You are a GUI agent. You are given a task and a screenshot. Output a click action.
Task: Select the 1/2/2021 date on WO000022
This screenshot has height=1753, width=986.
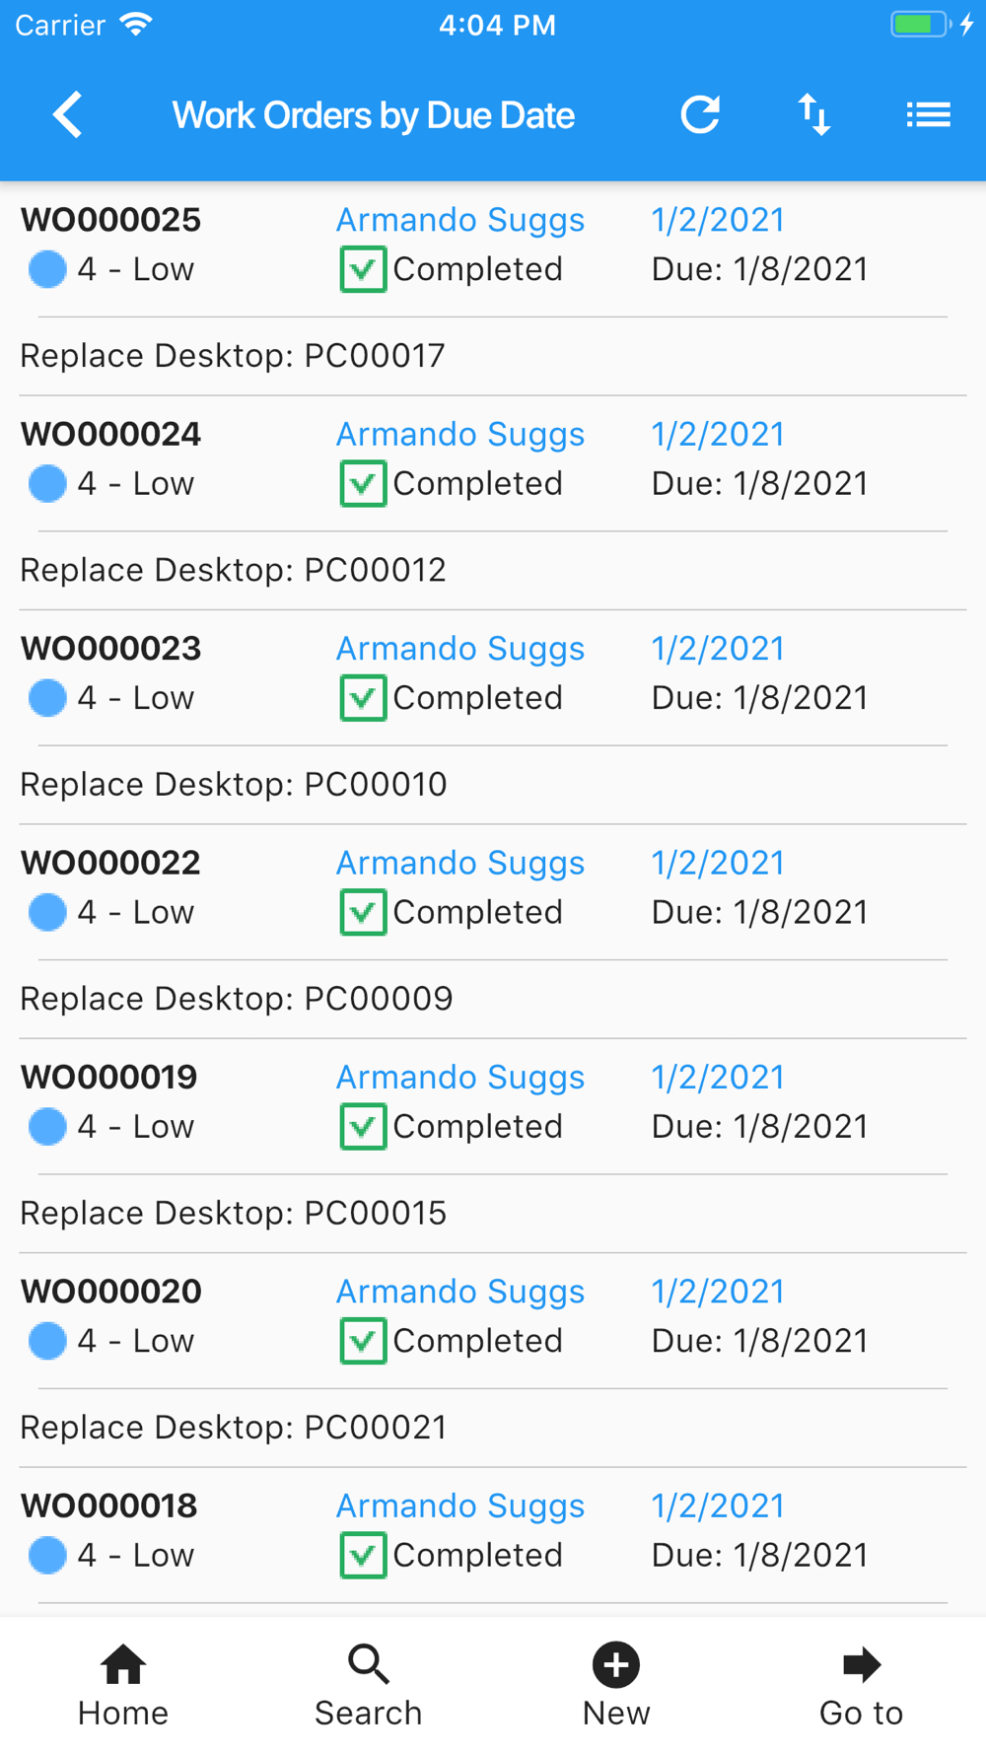(718, 863)
